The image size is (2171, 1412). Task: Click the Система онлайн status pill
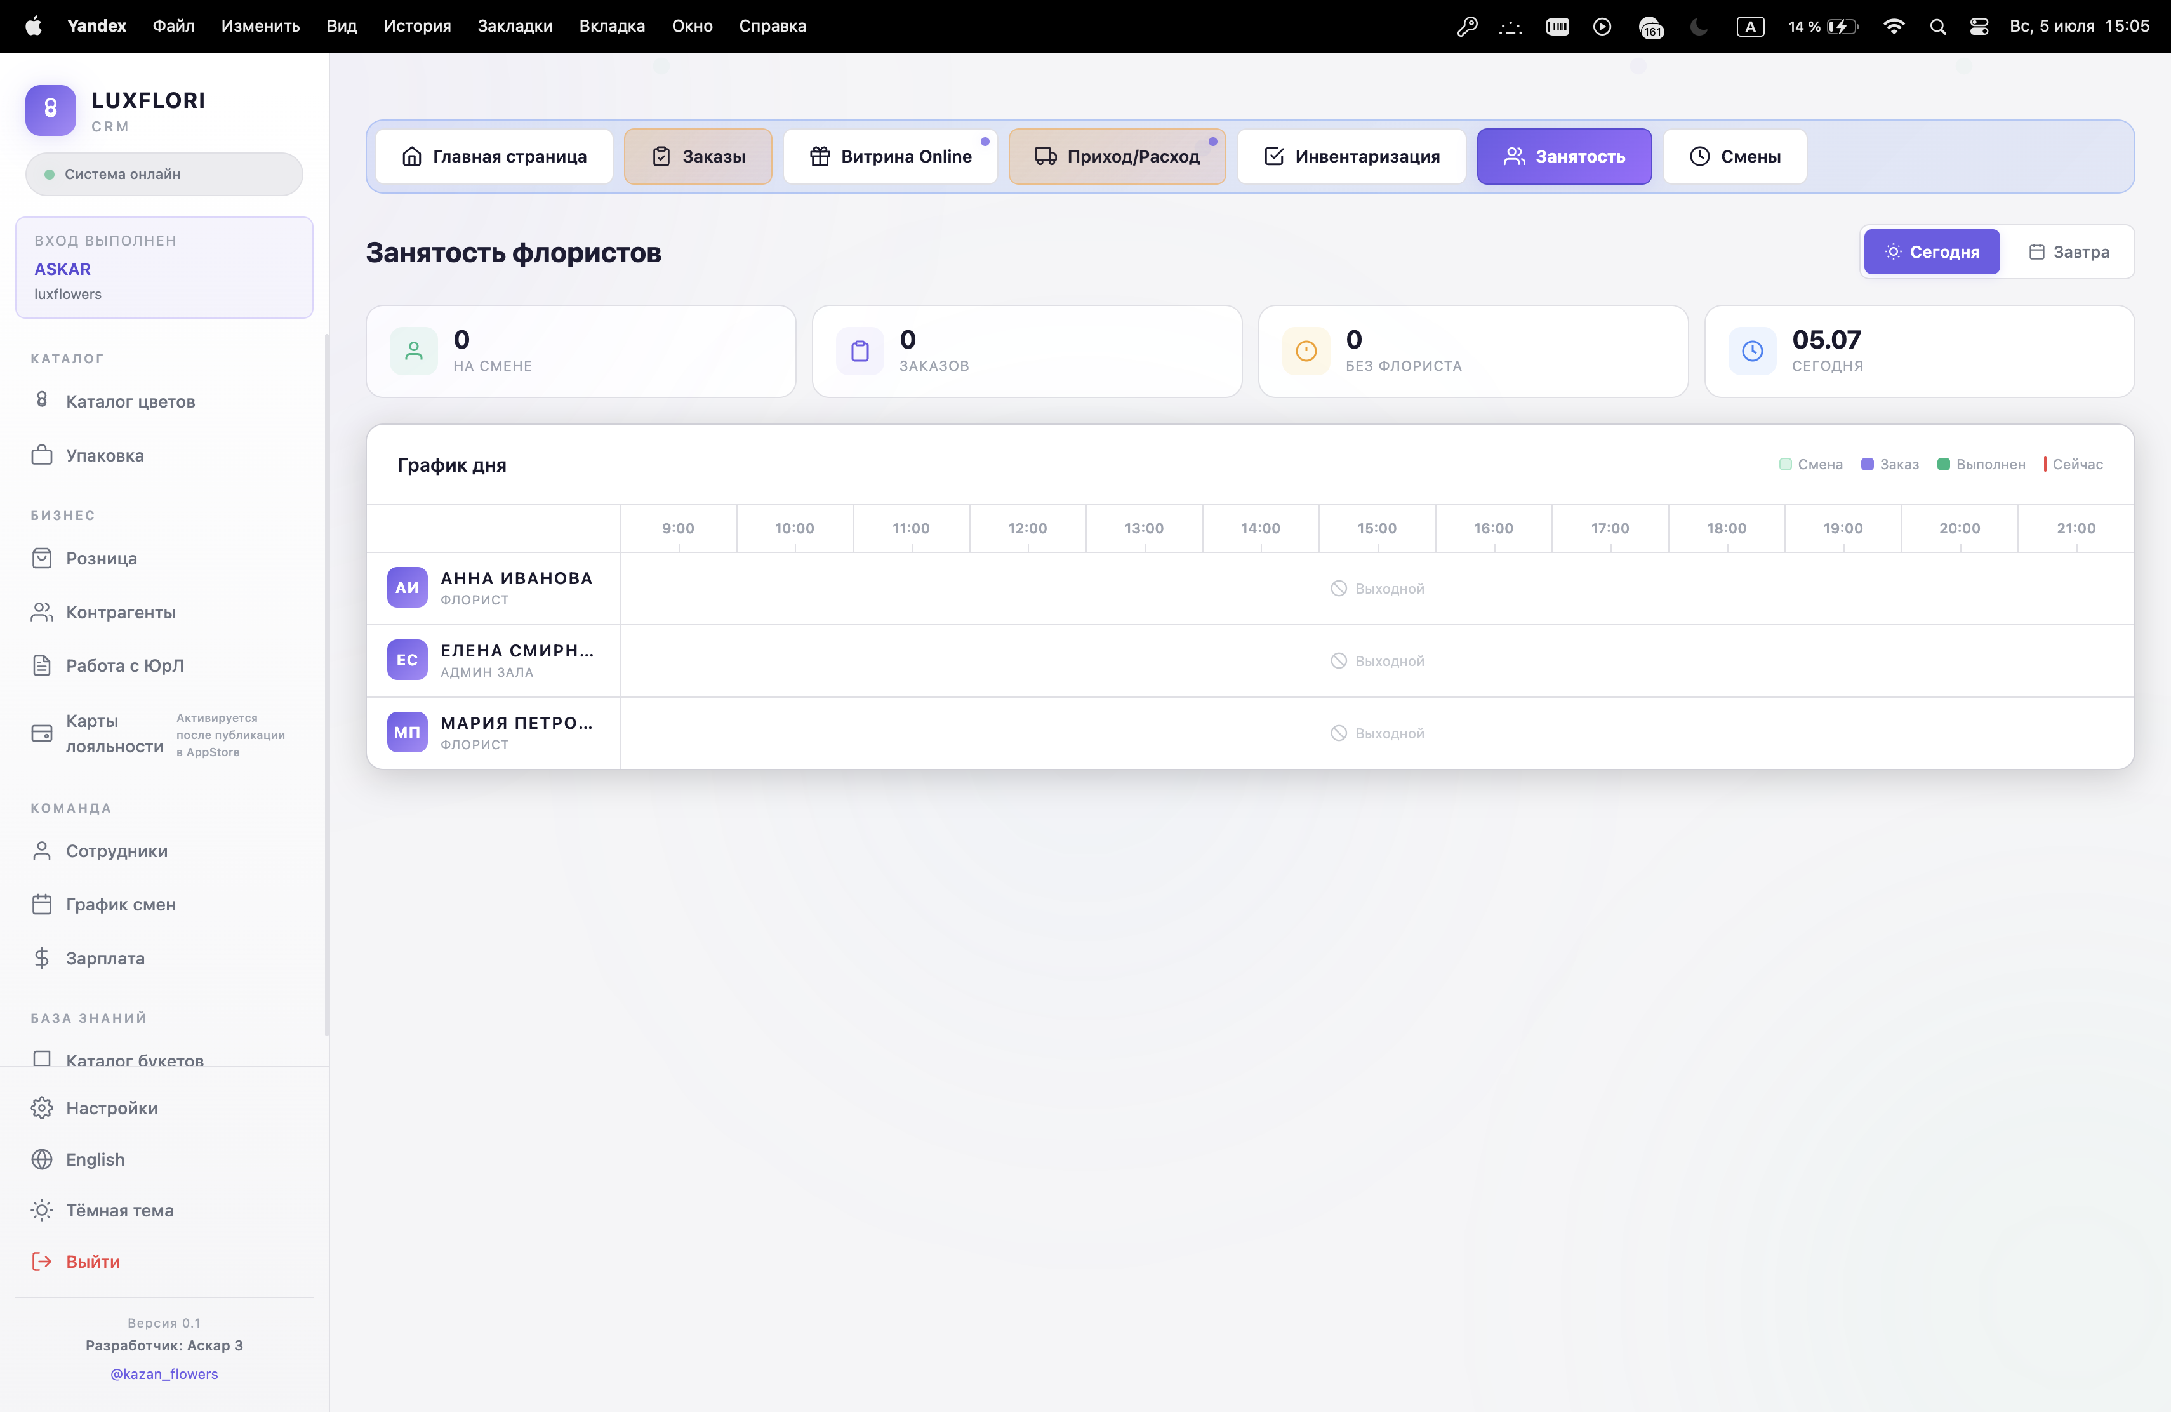164,173
